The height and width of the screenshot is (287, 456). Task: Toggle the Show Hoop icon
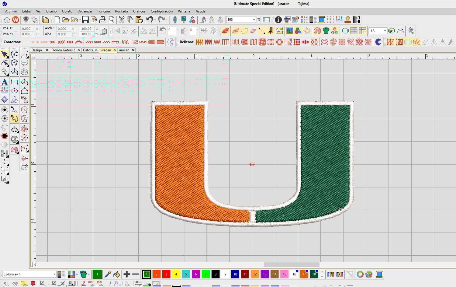(345, 31)
